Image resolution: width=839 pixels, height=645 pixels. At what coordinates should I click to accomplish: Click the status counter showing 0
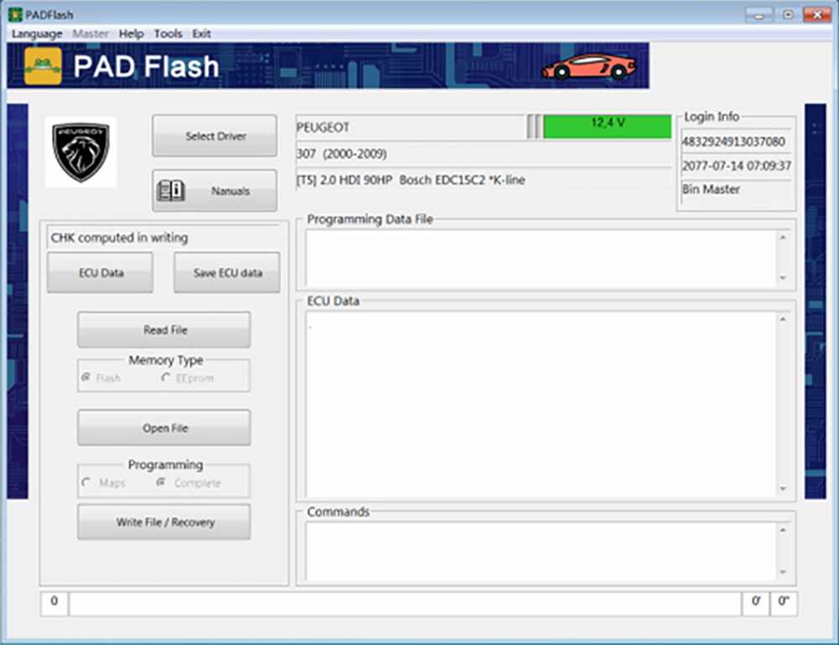(54, 603)
